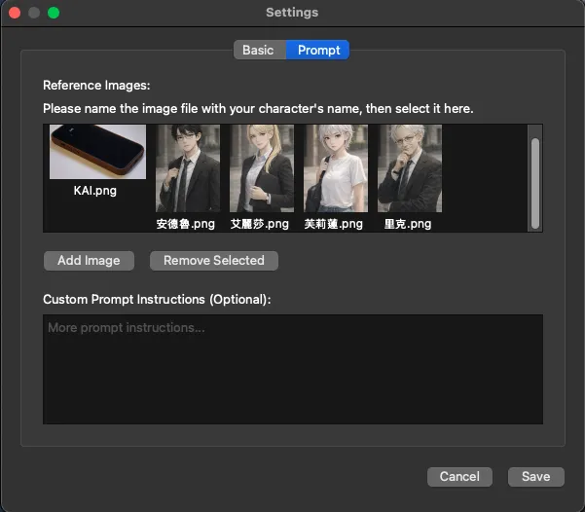
Task: Choose the 艾麗莎.png blonde character image
Action: point(261,167)
